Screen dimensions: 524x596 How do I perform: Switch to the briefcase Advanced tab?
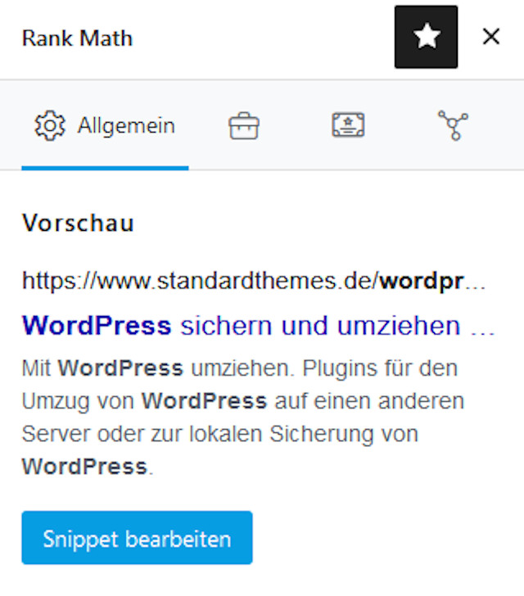click(244, 125)
